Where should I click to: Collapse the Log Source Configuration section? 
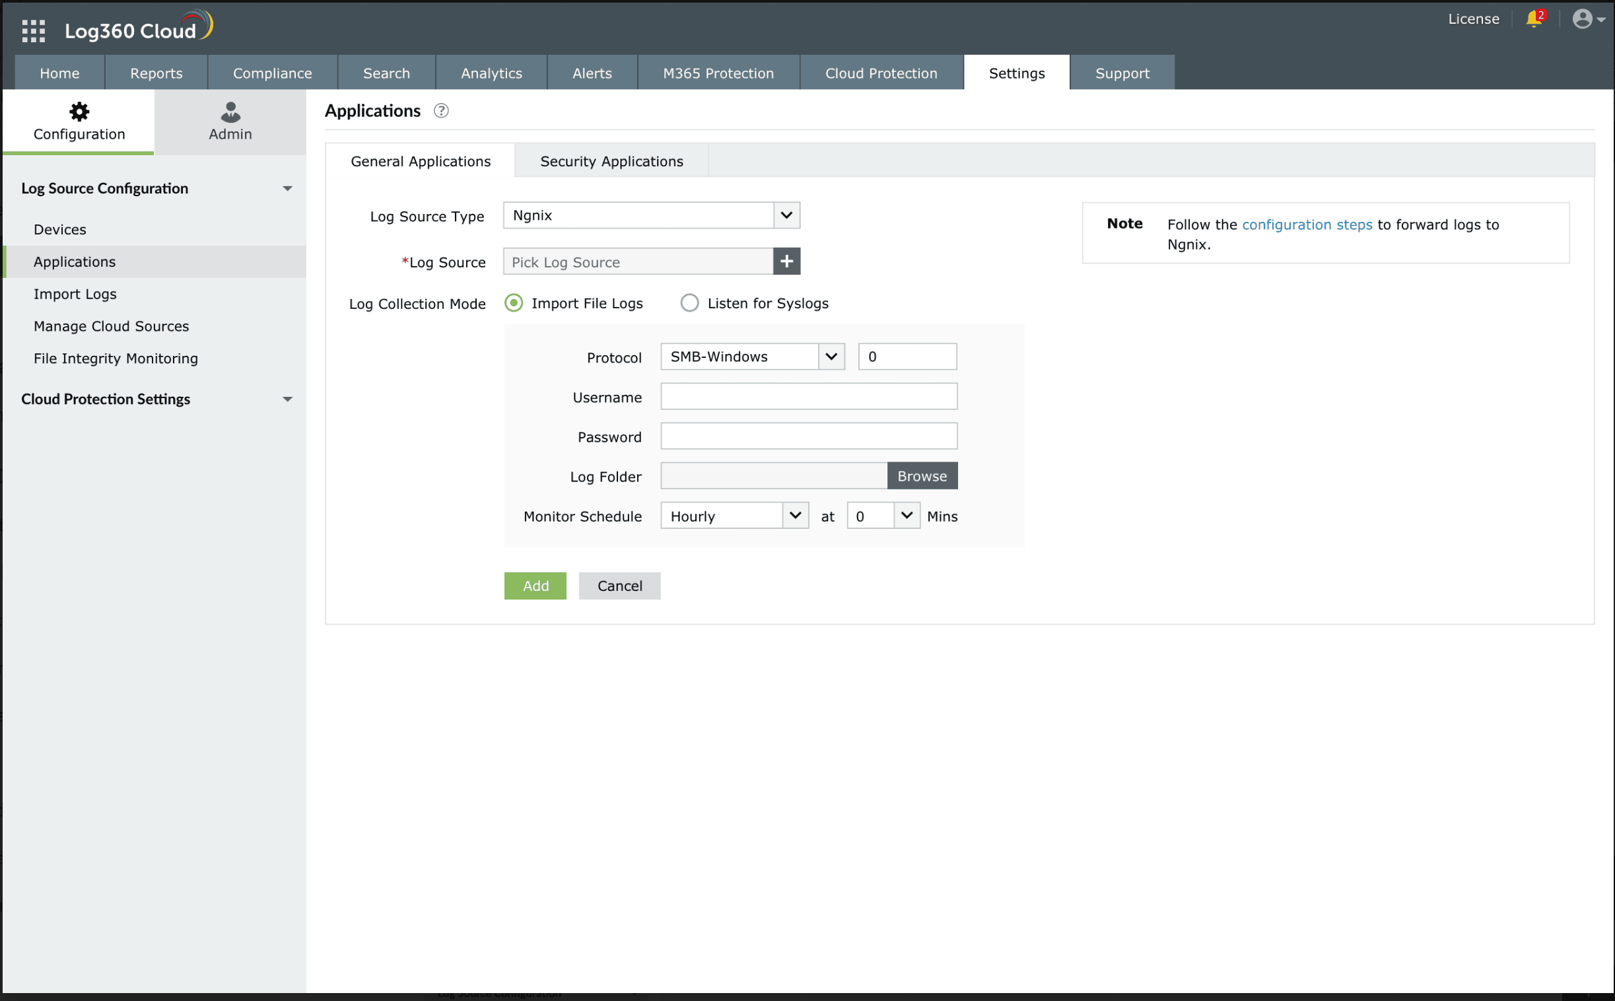click(287, 188)
